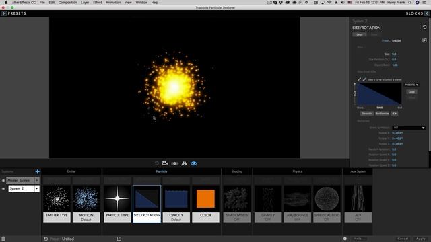Open settings gear in bottom bar
Image resolution: width=431 pixels, height=242 pixels.
pyautogui.click(x=345, y=239)
